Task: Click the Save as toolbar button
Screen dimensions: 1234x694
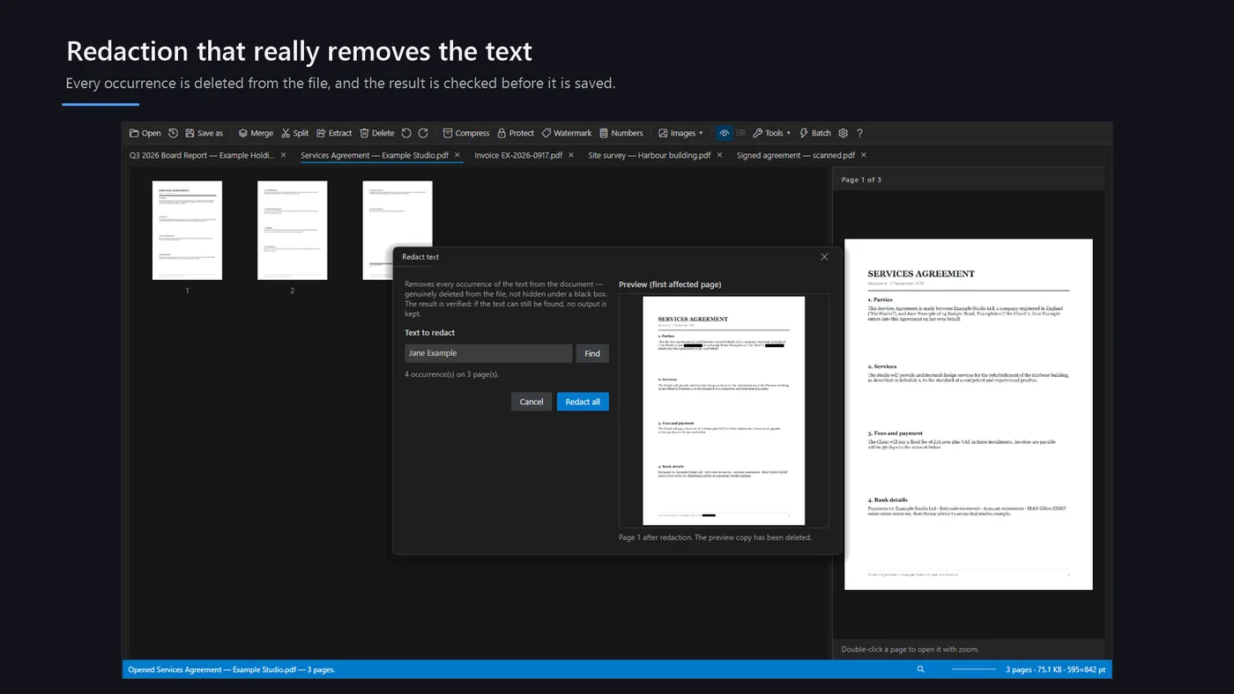Action: pyautogui.click(x=204, y=133)
